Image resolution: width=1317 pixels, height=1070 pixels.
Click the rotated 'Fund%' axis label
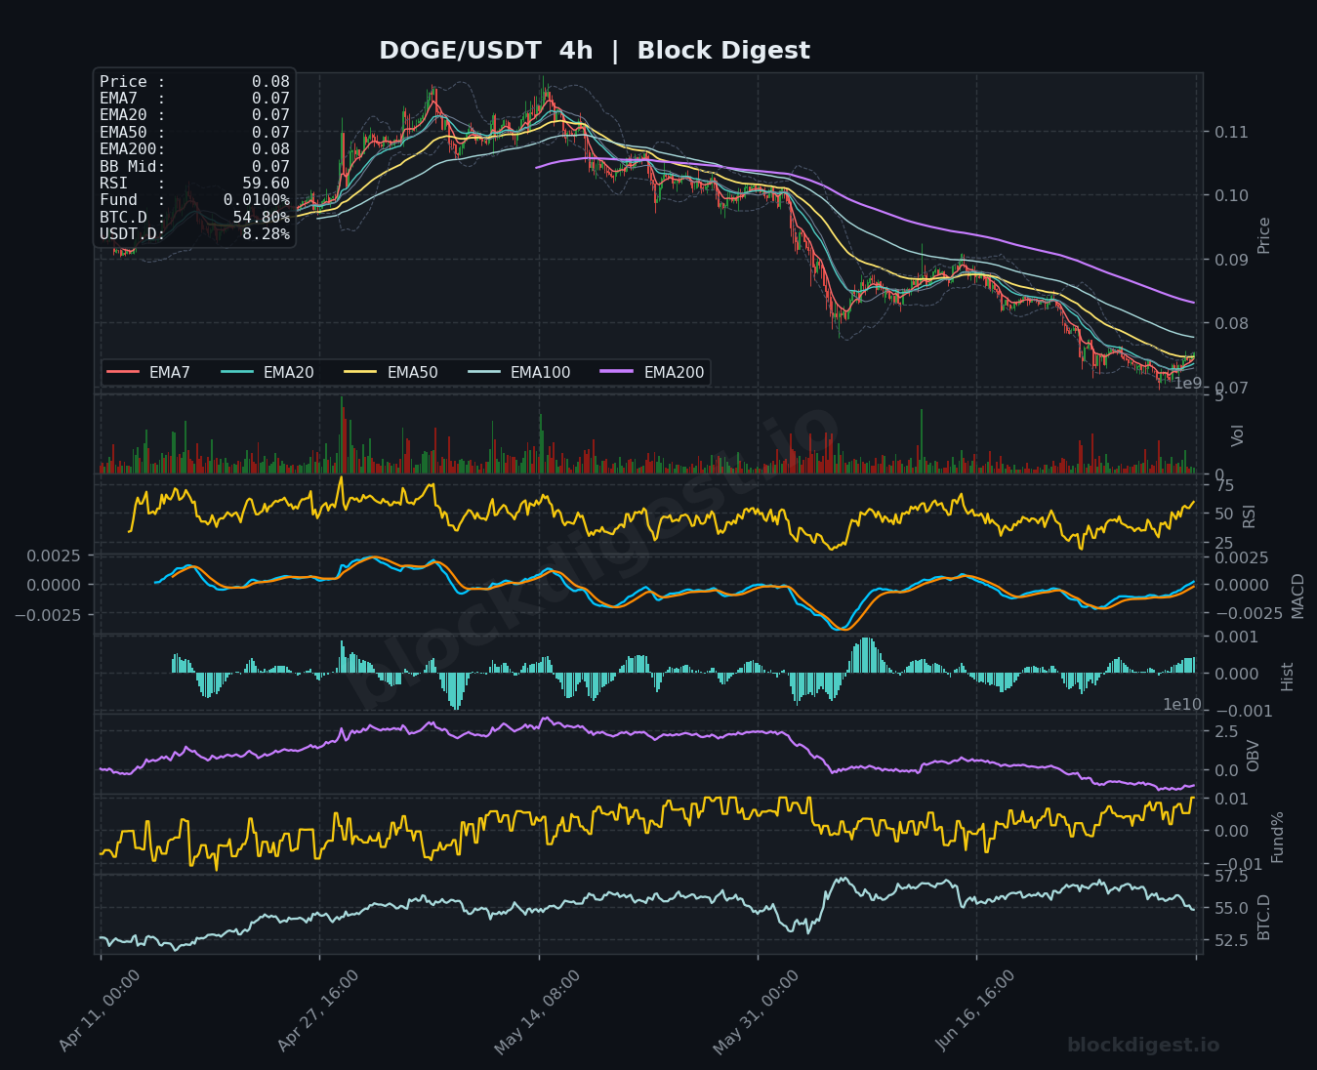[1277, 838]
